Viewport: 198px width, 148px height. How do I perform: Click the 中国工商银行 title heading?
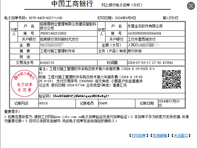coord(72,4)
